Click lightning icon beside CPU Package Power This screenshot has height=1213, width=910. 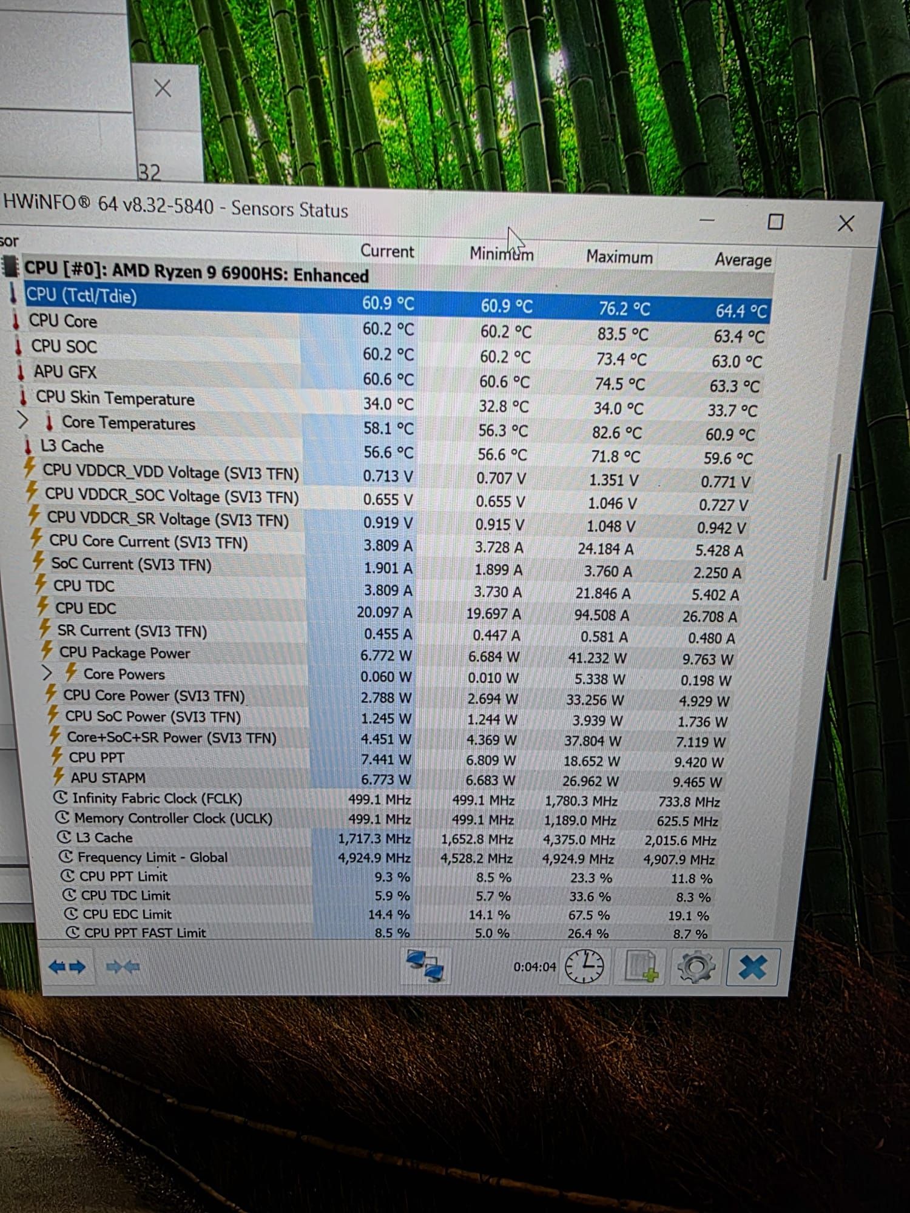pos(47,650)
